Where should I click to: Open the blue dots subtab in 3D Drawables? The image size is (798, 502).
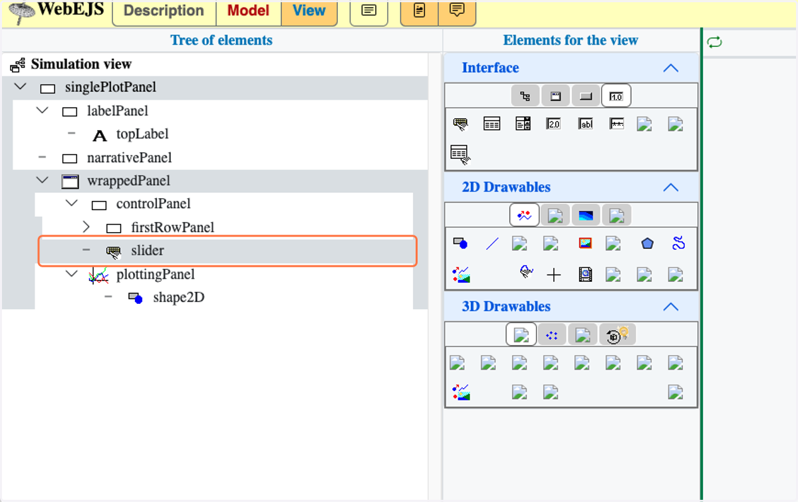pyautogui.click(x=552, y=335)
